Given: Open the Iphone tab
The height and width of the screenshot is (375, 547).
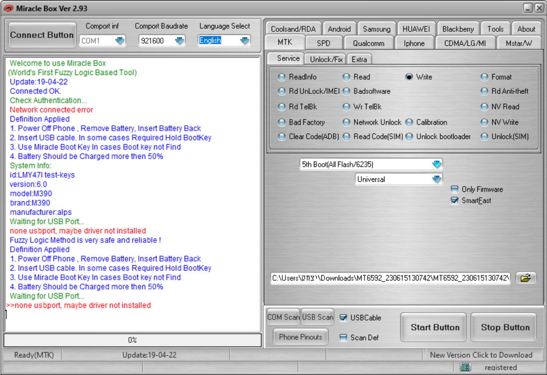Looking at the screenshot, I should pyautogui.click(x=414, y=43).
